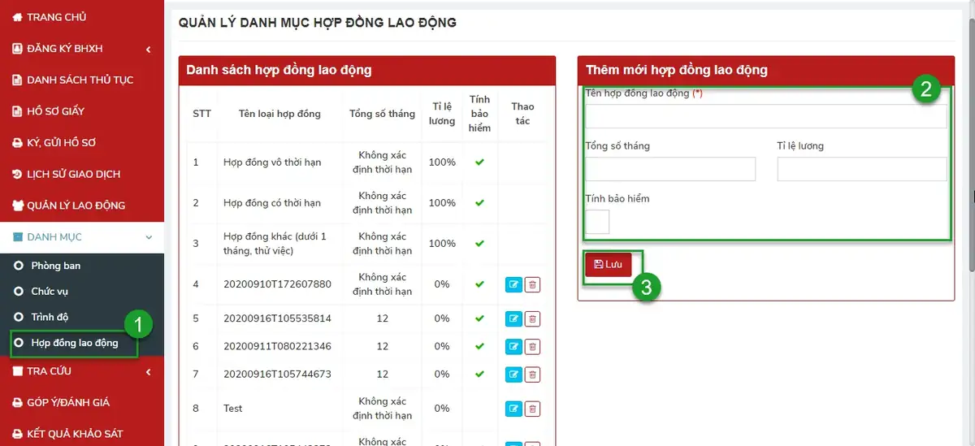
Task: Click the Lưu save button
Action: click(609, 264)
